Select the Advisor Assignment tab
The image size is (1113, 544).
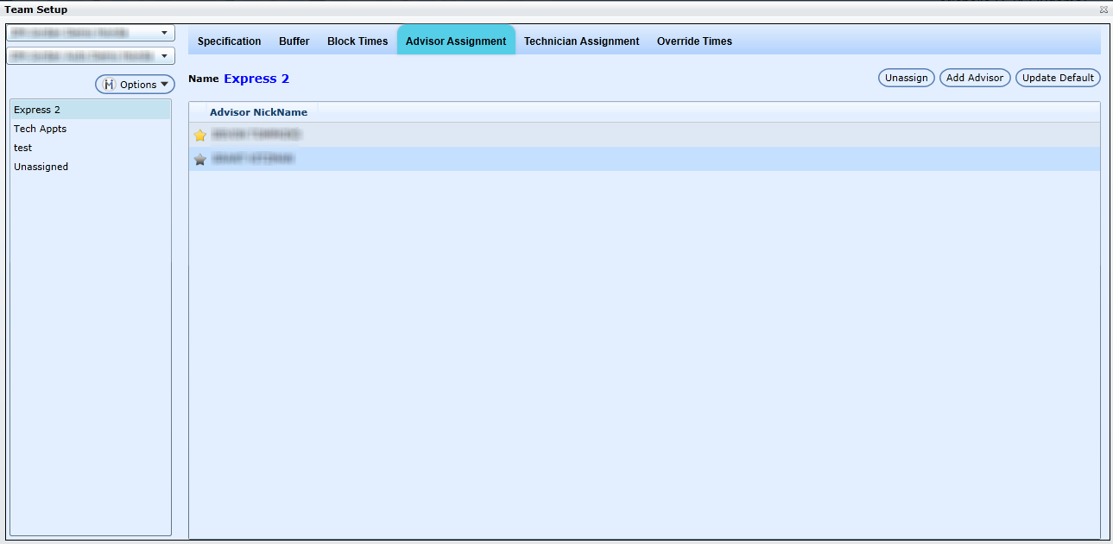[x=456, y=41]
